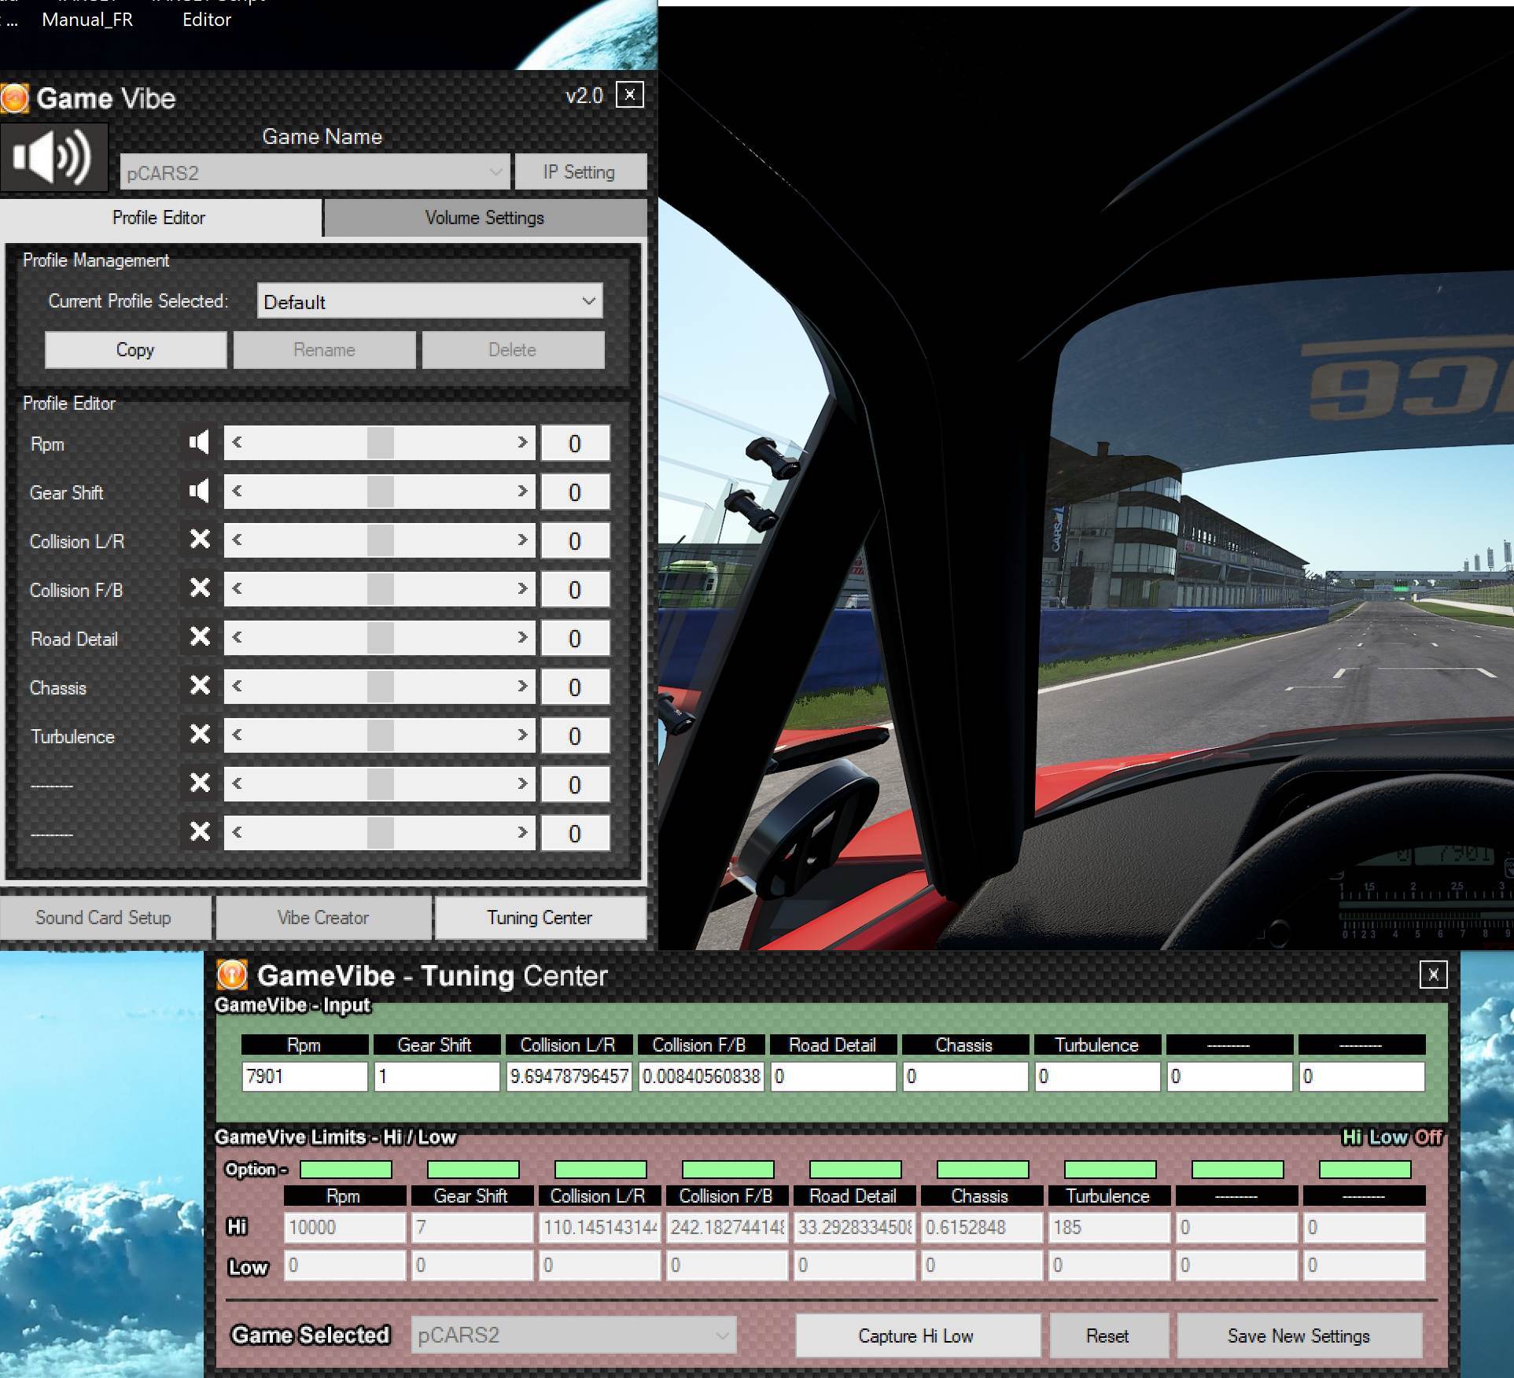Viewport: 1514px width, 1378px height.
Task: Toggle green Option bar above Road Detail limit
Action: 855,1170
